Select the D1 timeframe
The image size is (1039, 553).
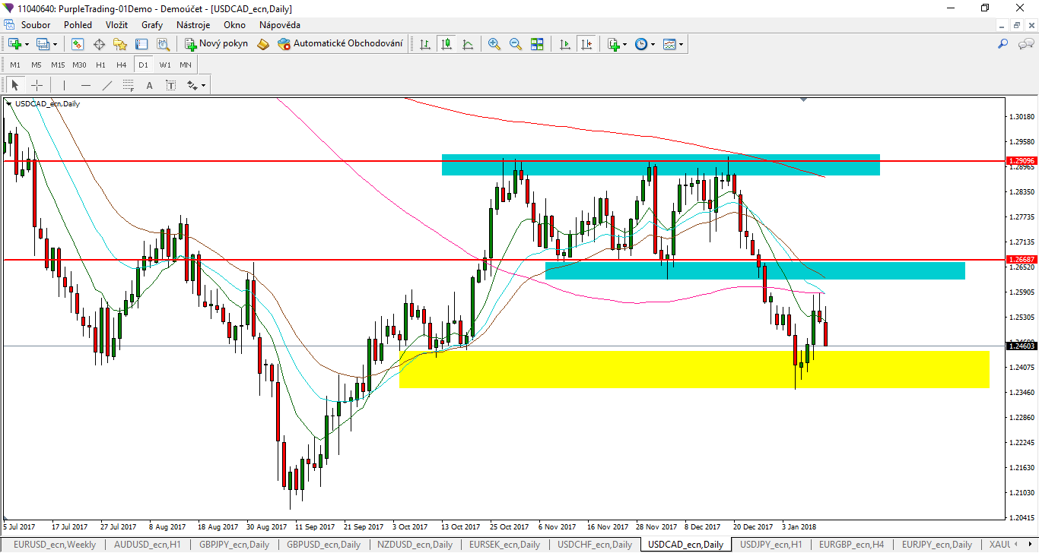coord(143,65)
